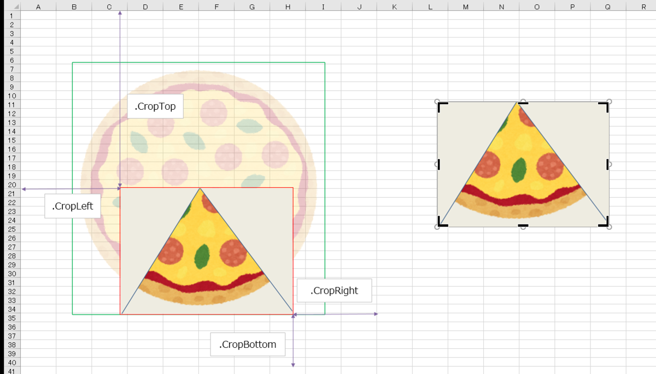The width and height of the screenshot is (656, 374).
Task: Select column F header
Action: (x=216, y=7)
